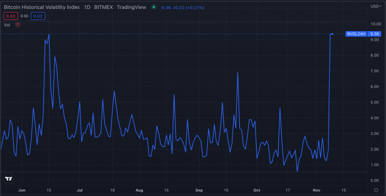
Task: Select the BVOL24H price label
Action: click(x=356, y=34)
